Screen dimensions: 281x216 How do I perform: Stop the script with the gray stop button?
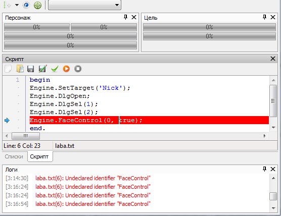(x=78, y=69)
